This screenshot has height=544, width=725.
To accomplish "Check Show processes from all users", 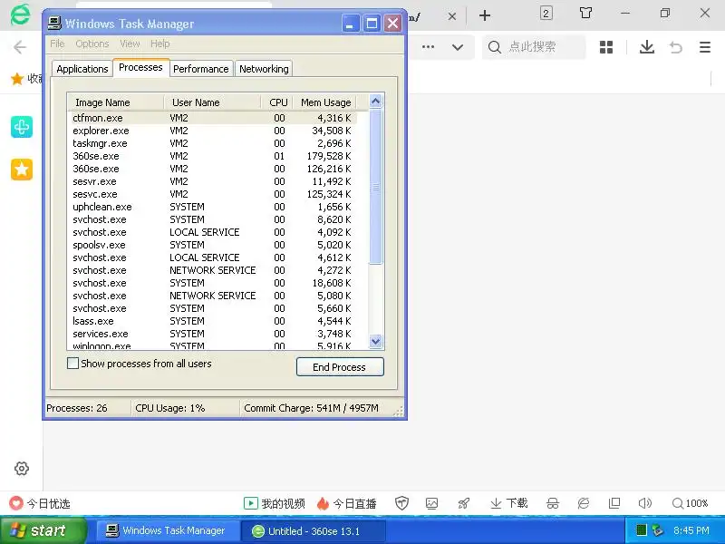I will (73, 364).
